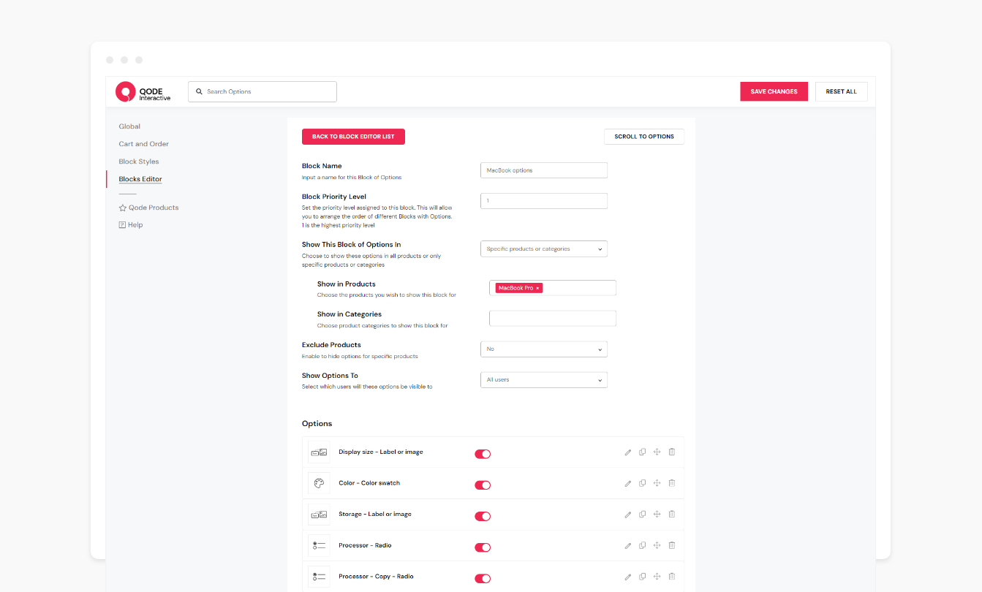
Task: Toggle off the Storage option
Action: tap(483, 516)
